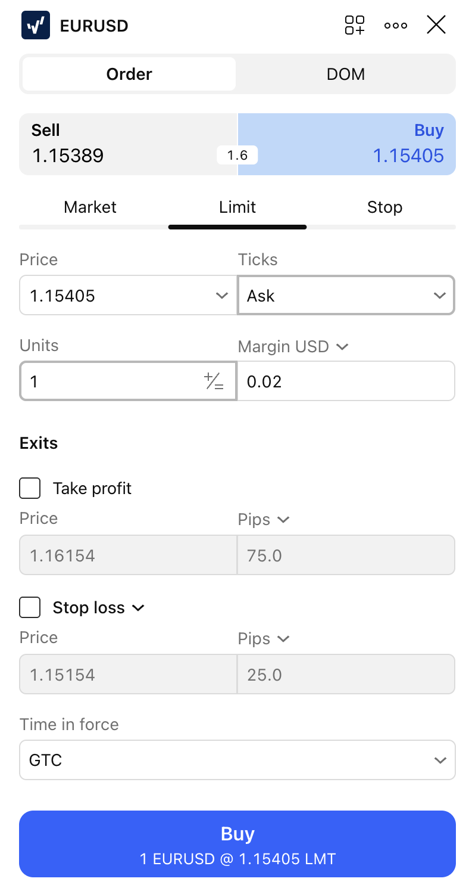This screenshot has width=469, height=894.
Task: Click the 1.6 spread indicator badge
Action: 237,156
